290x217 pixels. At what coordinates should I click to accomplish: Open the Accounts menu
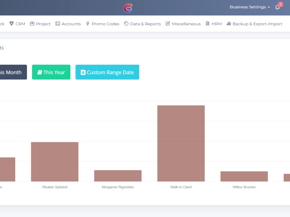(x=68, y=24)
